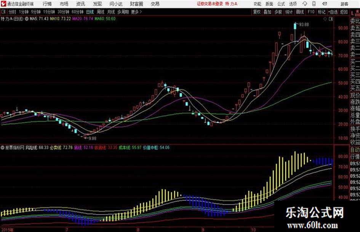
Task: Click the MA20: 76.74 indicator label
Action: tap(83, 19)
